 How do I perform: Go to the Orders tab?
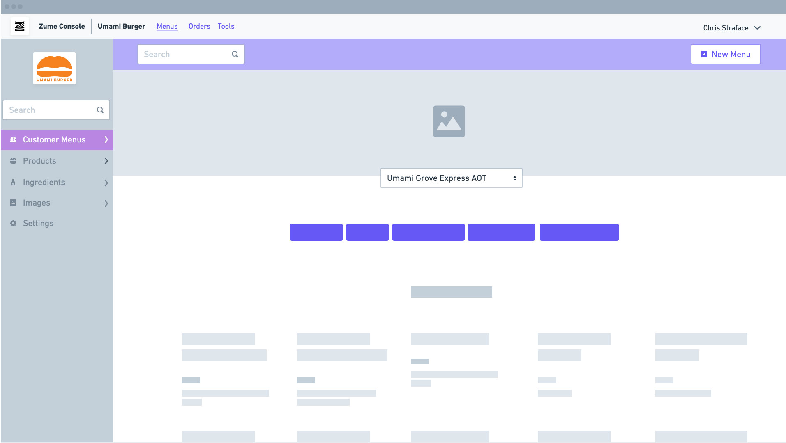pos(199,26)
